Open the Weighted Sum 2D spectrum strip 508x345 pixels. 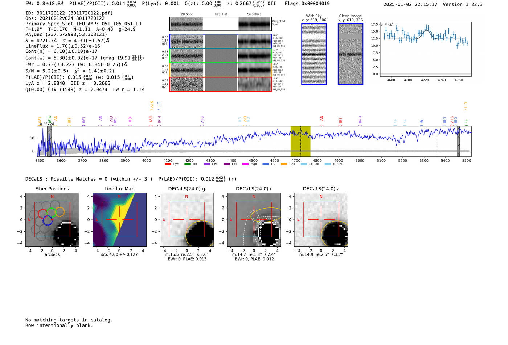pos(221,24)
